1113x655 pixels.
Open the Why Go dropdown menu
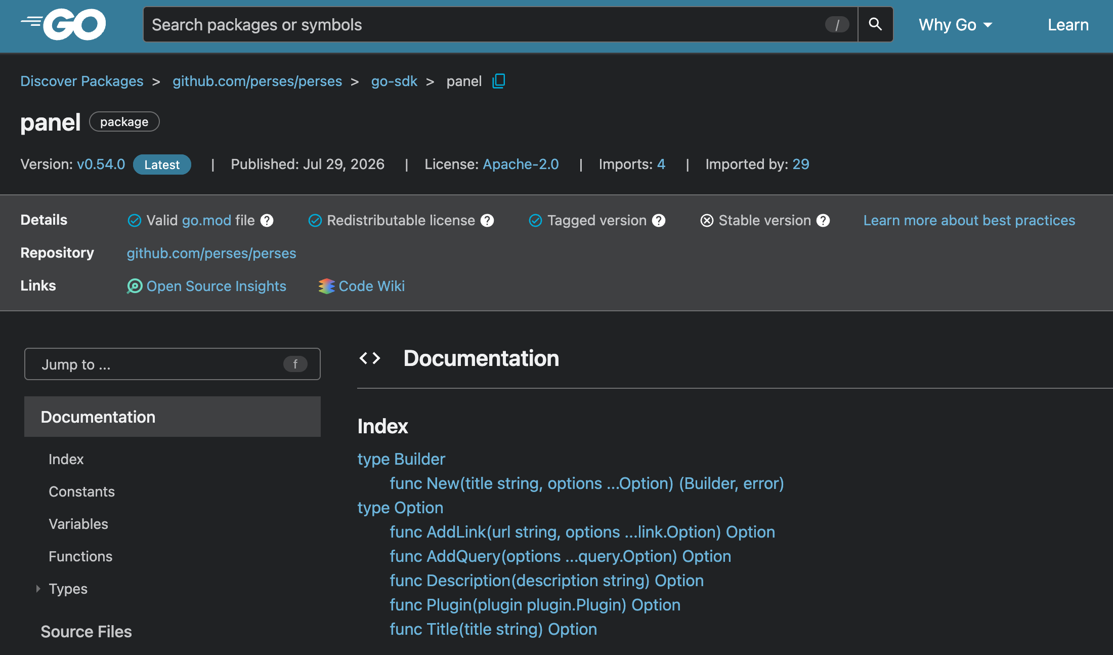click(956, 24)
